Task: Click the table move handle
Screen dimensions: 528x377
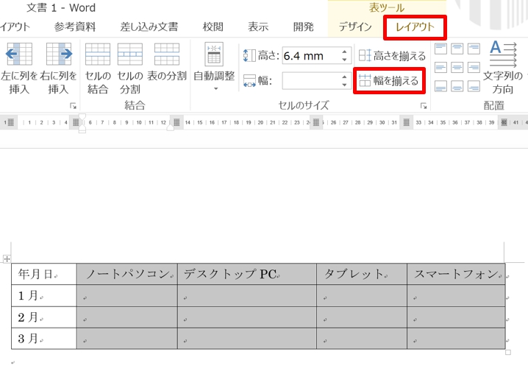Action: [x=7, y=259]
